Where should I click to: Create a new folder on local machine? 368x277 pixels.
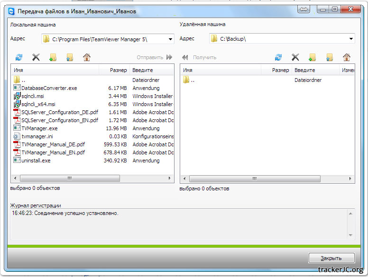click(53, 57)
